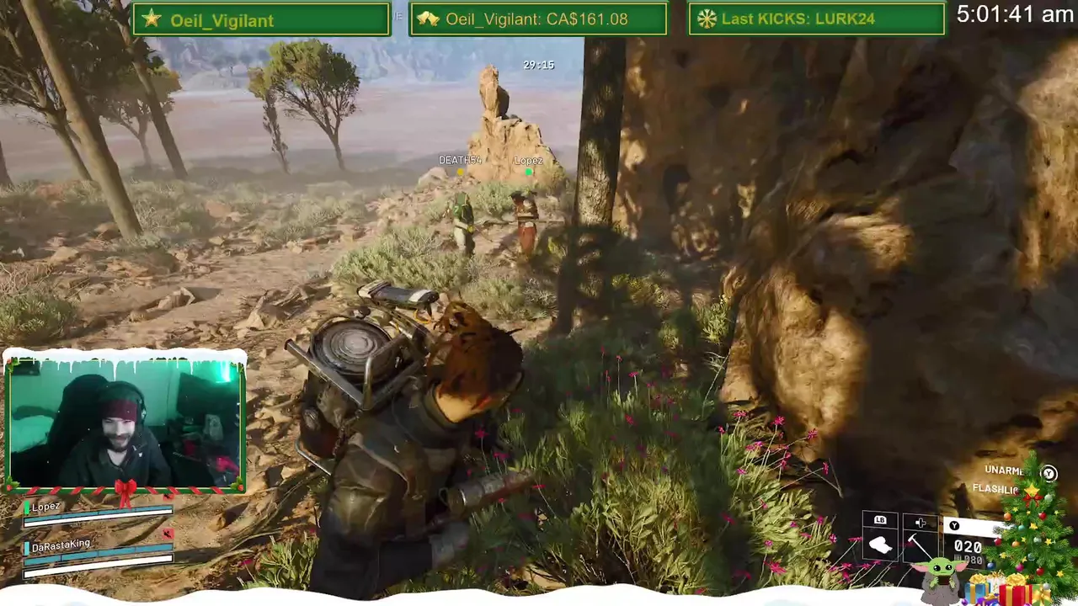Click Lopez's blue shield bar
The width and height of the screenshot is (1078, 606).
[x=99, y=513]
